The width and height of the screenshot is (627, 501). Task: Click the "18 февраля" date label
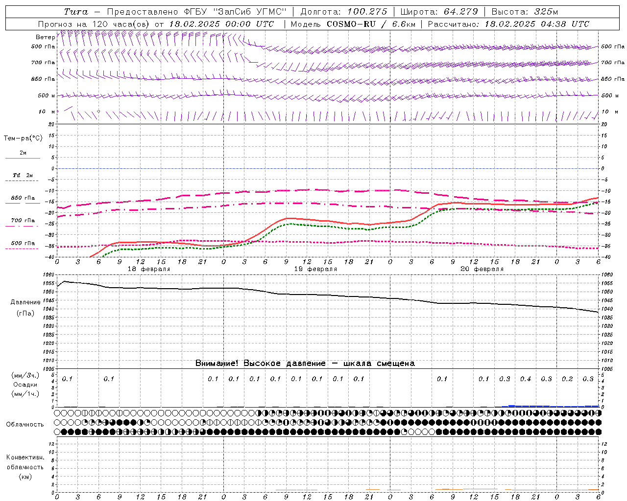click(149, 269)
